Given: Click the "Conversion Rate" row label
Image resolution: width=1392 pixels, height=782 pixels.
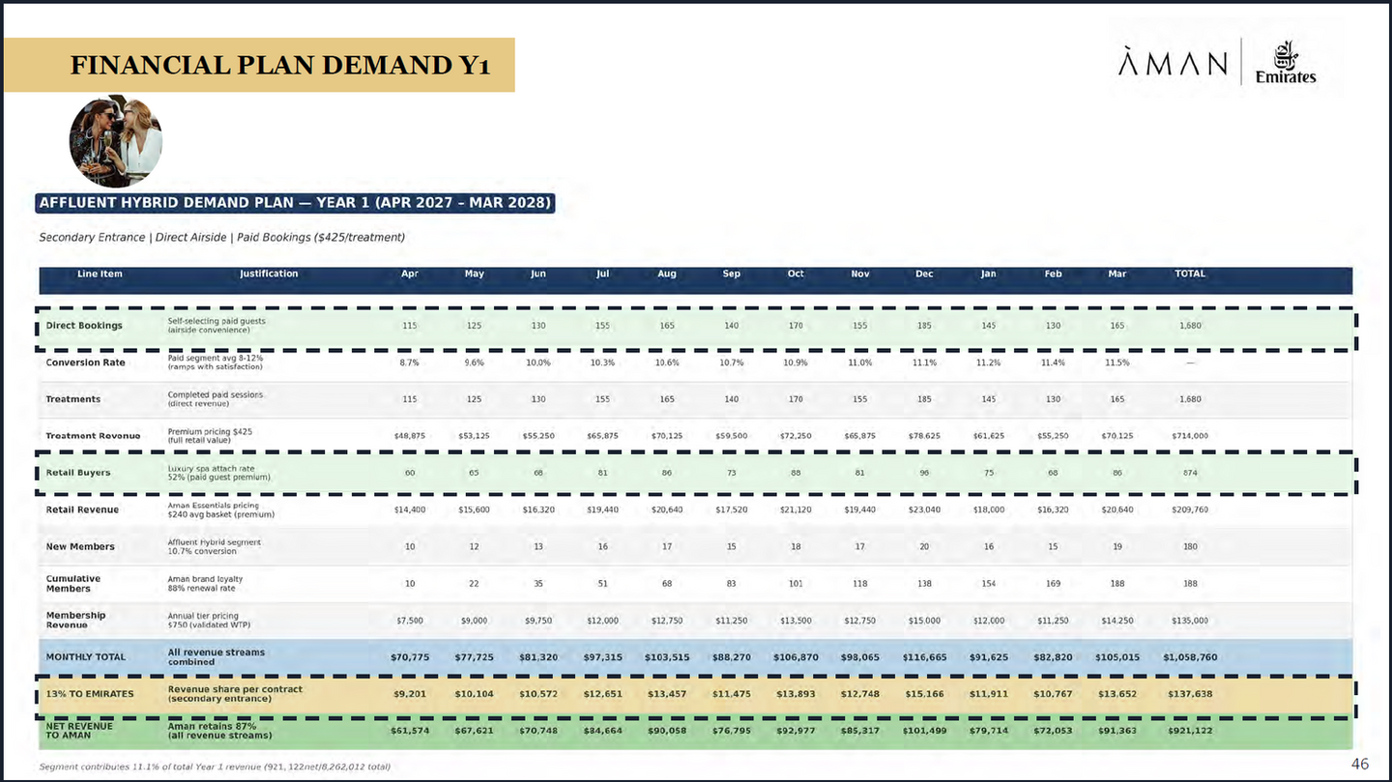Looking at the screenshot, I should (86, 362).
